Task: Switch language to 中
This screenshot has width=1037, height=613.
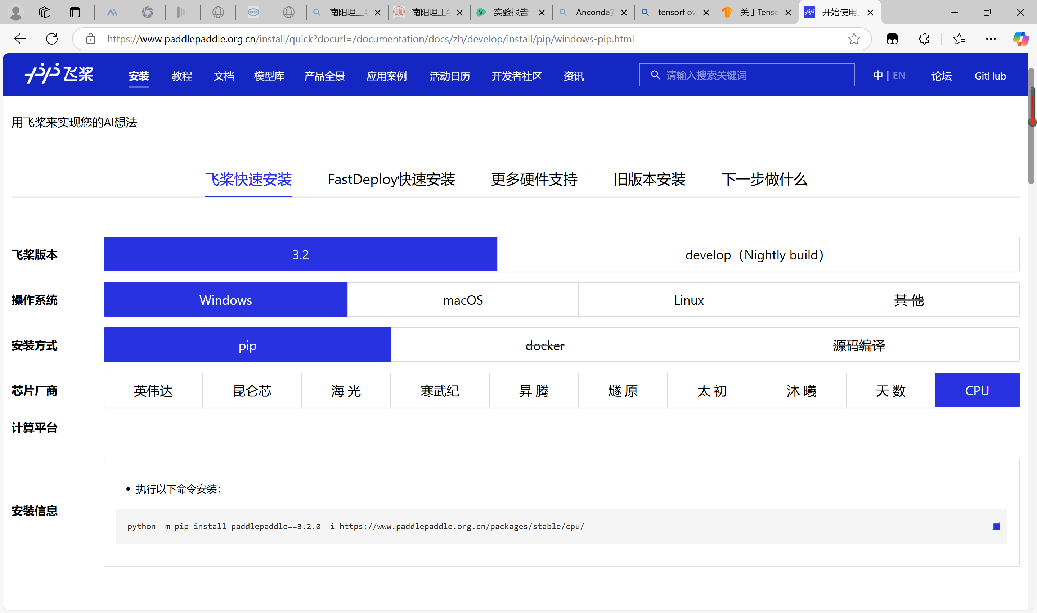Action: click(x=877, y=75)
